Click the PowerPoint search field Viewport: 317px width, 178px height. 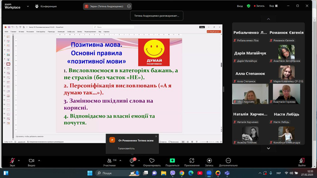[x=113, y=27]
